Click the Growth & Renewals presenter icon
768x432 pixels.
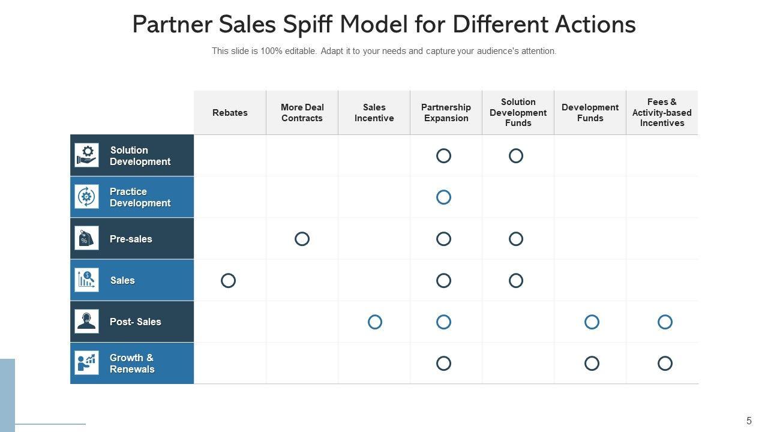[86, 363]
